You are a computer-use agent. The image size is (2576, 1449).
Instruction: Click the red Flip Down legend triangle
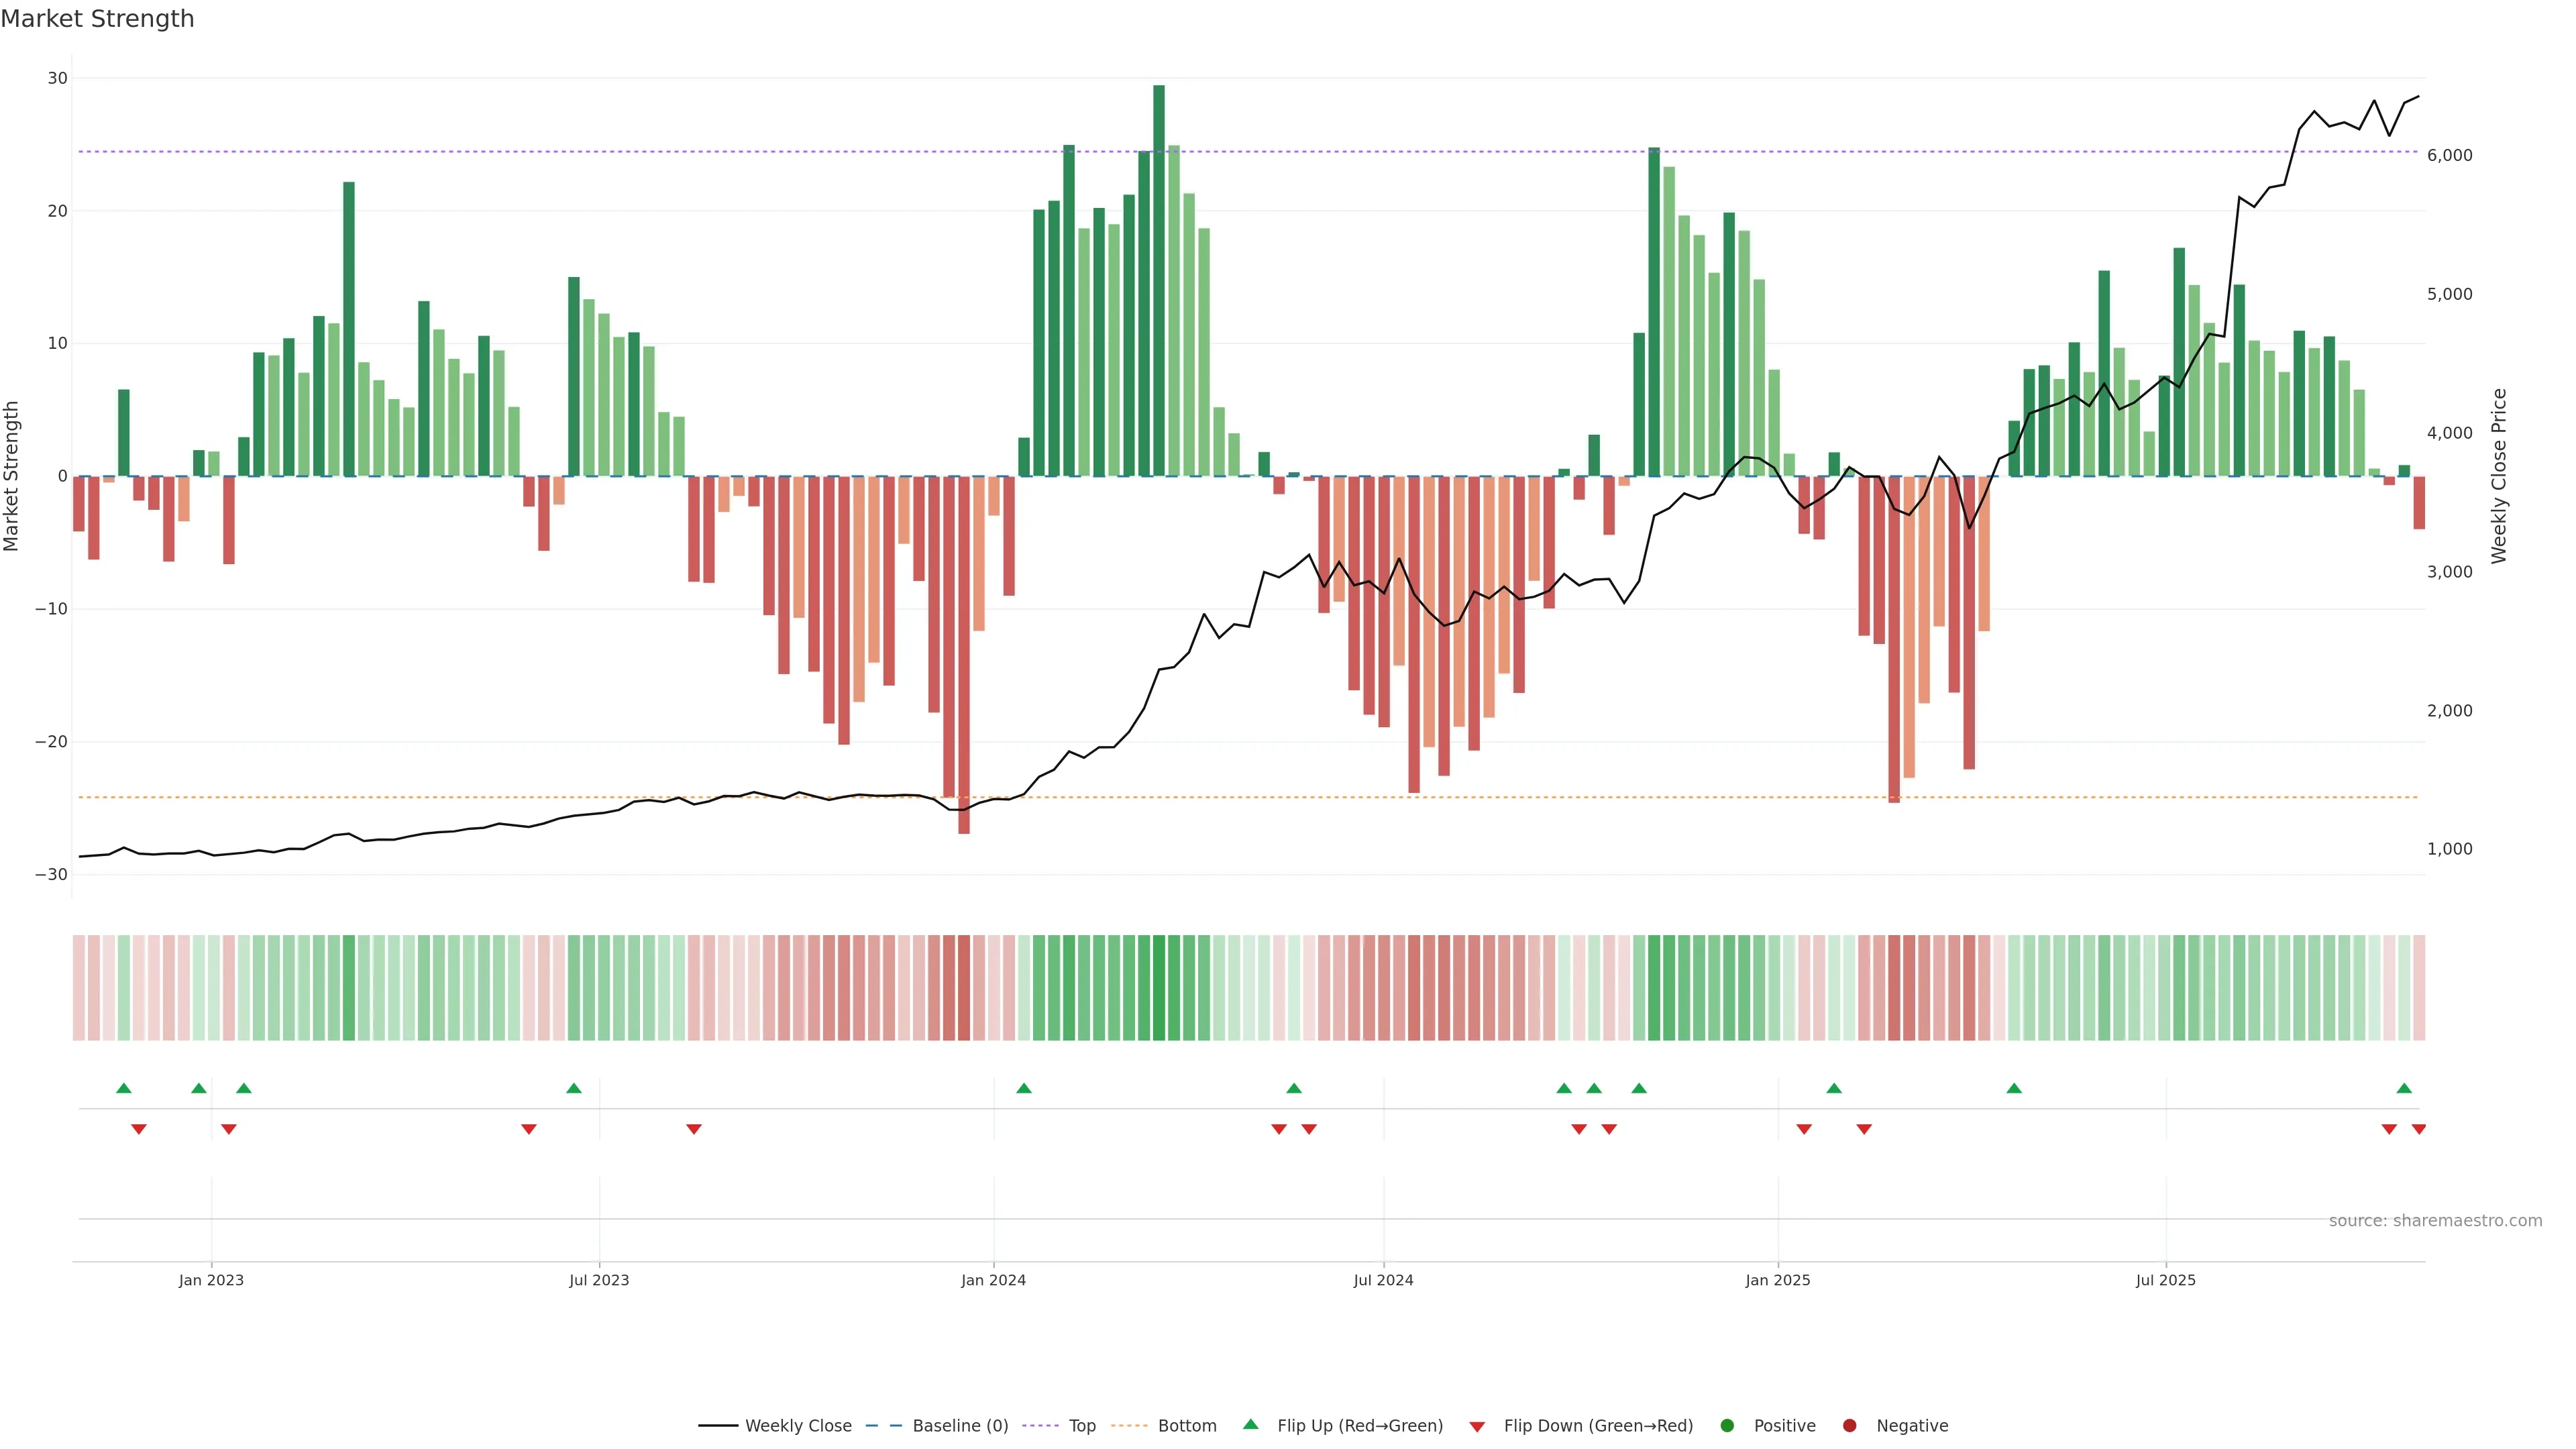1477,1426
